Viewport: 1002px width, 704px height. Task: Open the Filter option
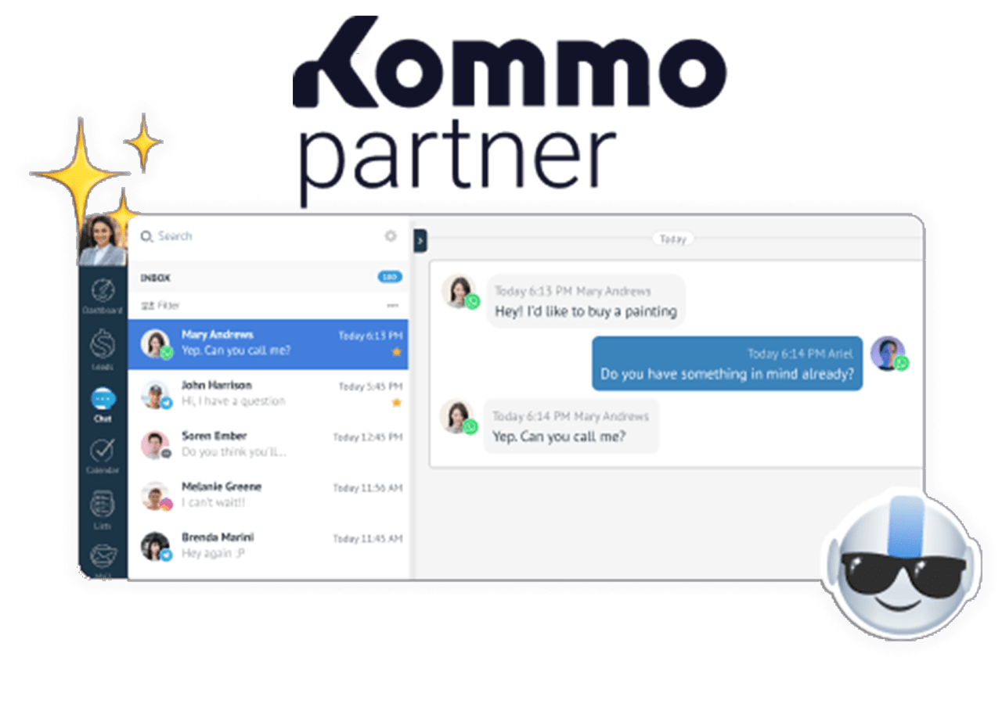pyautogui.click(x=160, y=306)
